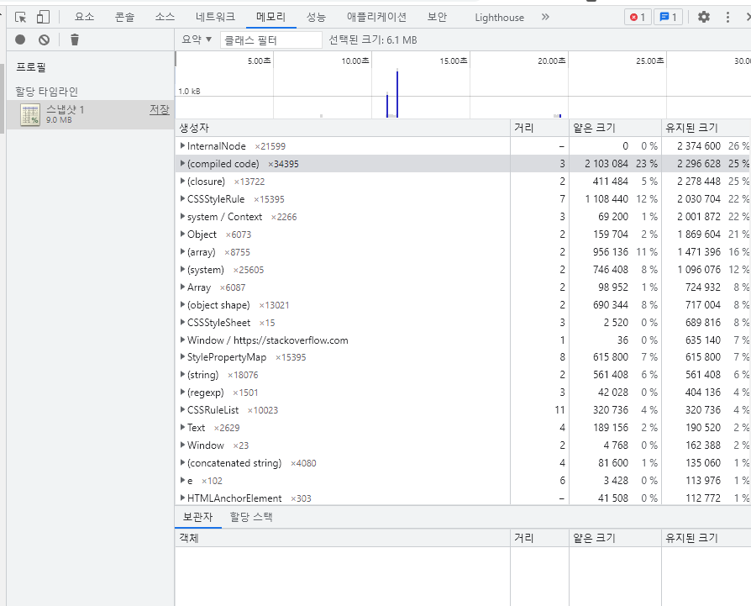
Task: Open the 할당 스택 tab
Action: pos(251,517)
